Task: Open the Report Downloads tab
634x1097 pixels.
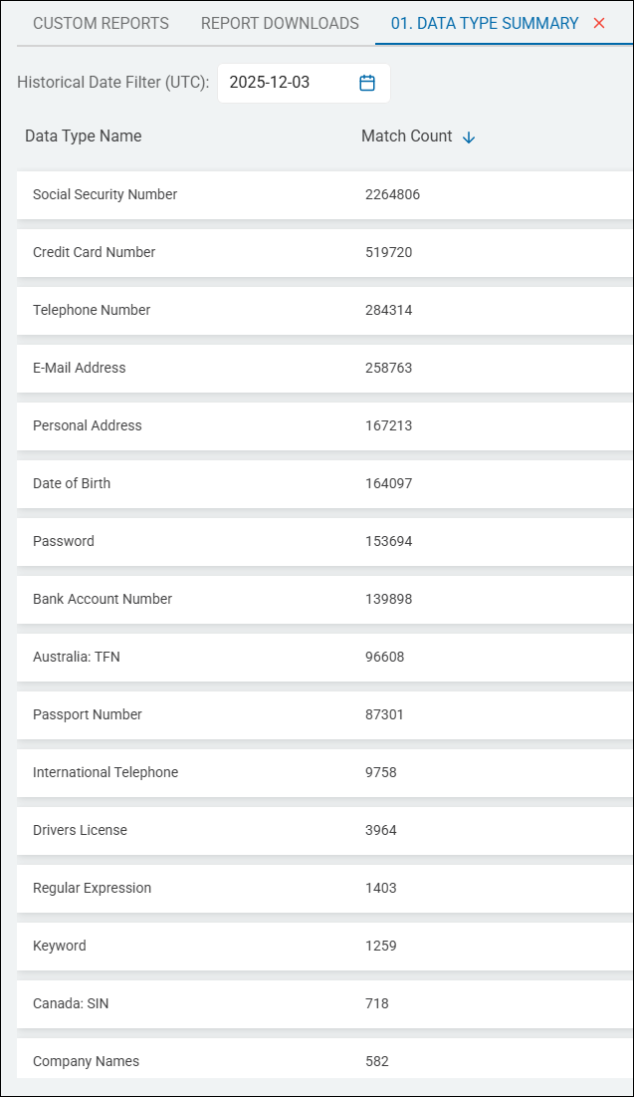Action: (281, 23)
